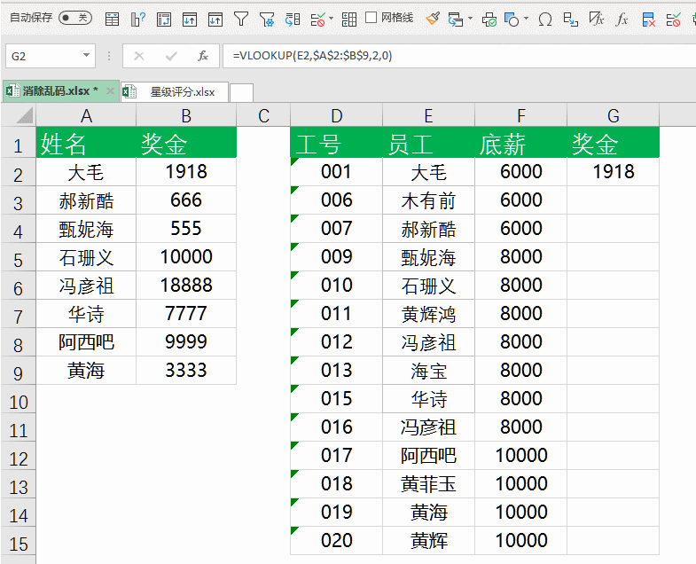Select column E header
Screen dimensions: 696x564
point(428,115)
